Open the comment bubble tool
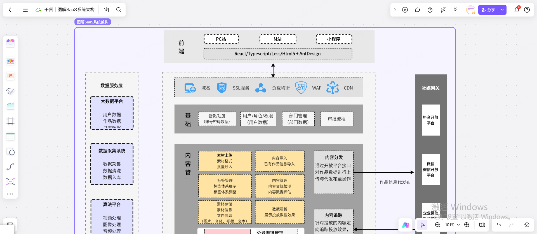 [418, 10]
